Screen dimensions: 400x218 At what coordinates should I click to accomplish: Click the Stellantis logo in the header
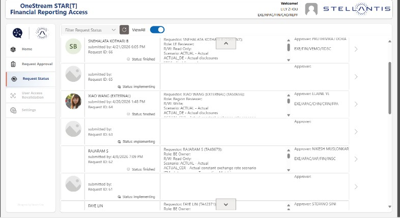[357, 9]
